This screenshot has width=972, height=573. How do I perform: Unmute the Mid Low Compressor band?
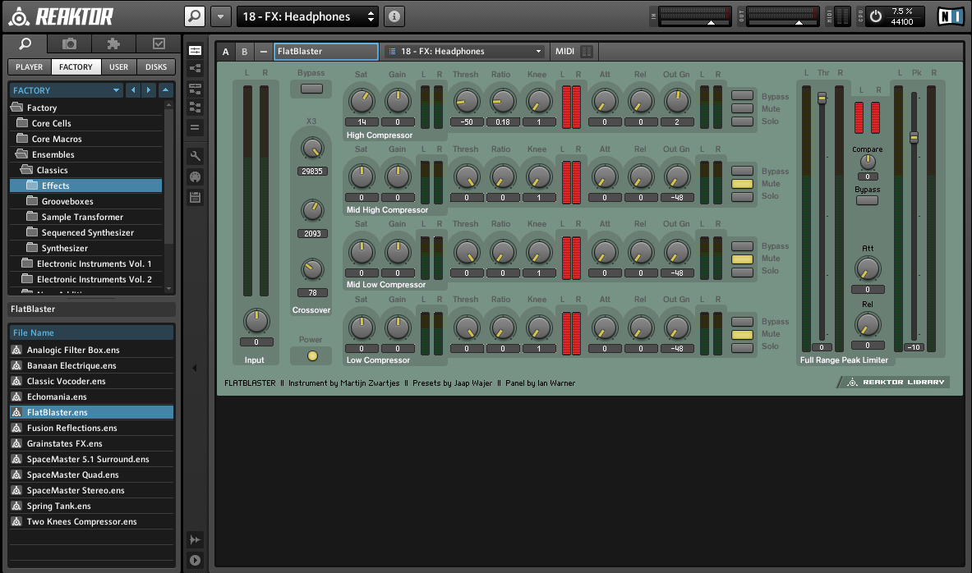[x=742, y=259]
